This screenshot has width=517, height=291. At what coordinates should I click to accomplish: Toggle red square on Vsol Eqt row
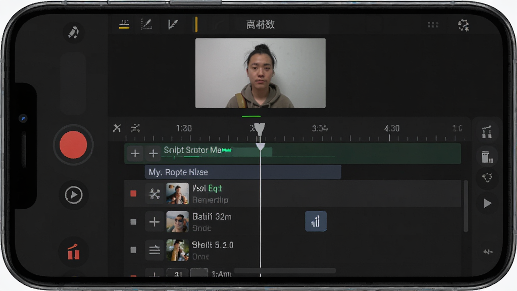133,193
